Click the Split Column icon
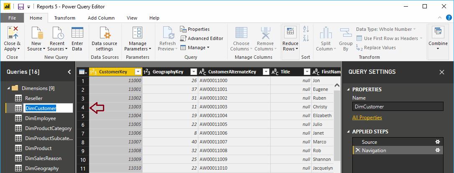The width and height of the screenshot is (454, 173). pyautogui.click(x=326, y=33)
